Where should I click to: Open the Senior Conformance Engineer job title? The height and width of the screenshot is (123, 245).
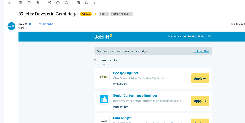tap(135, 95)
